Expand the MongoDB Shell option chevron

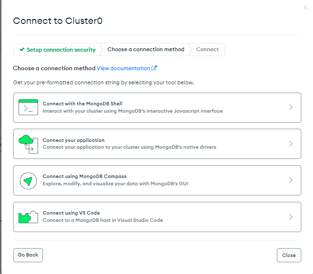(x=291, y=107)
